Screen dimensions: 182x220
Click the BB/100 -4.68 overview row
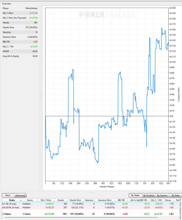click(x=20, y=42)
